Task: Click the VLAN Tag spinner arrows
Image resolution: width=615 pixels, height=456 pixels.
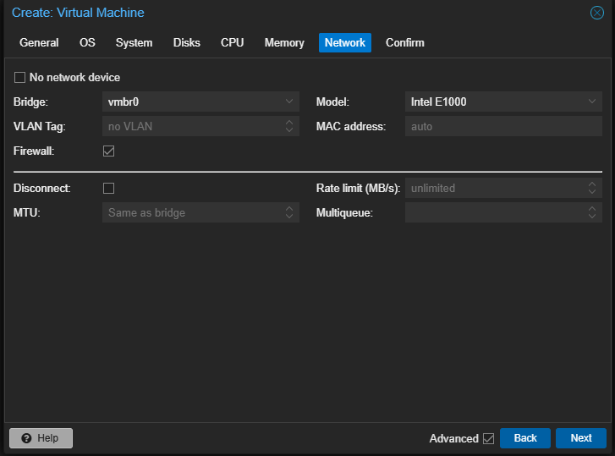Action: pyautogui.click(x=289, y=126)
